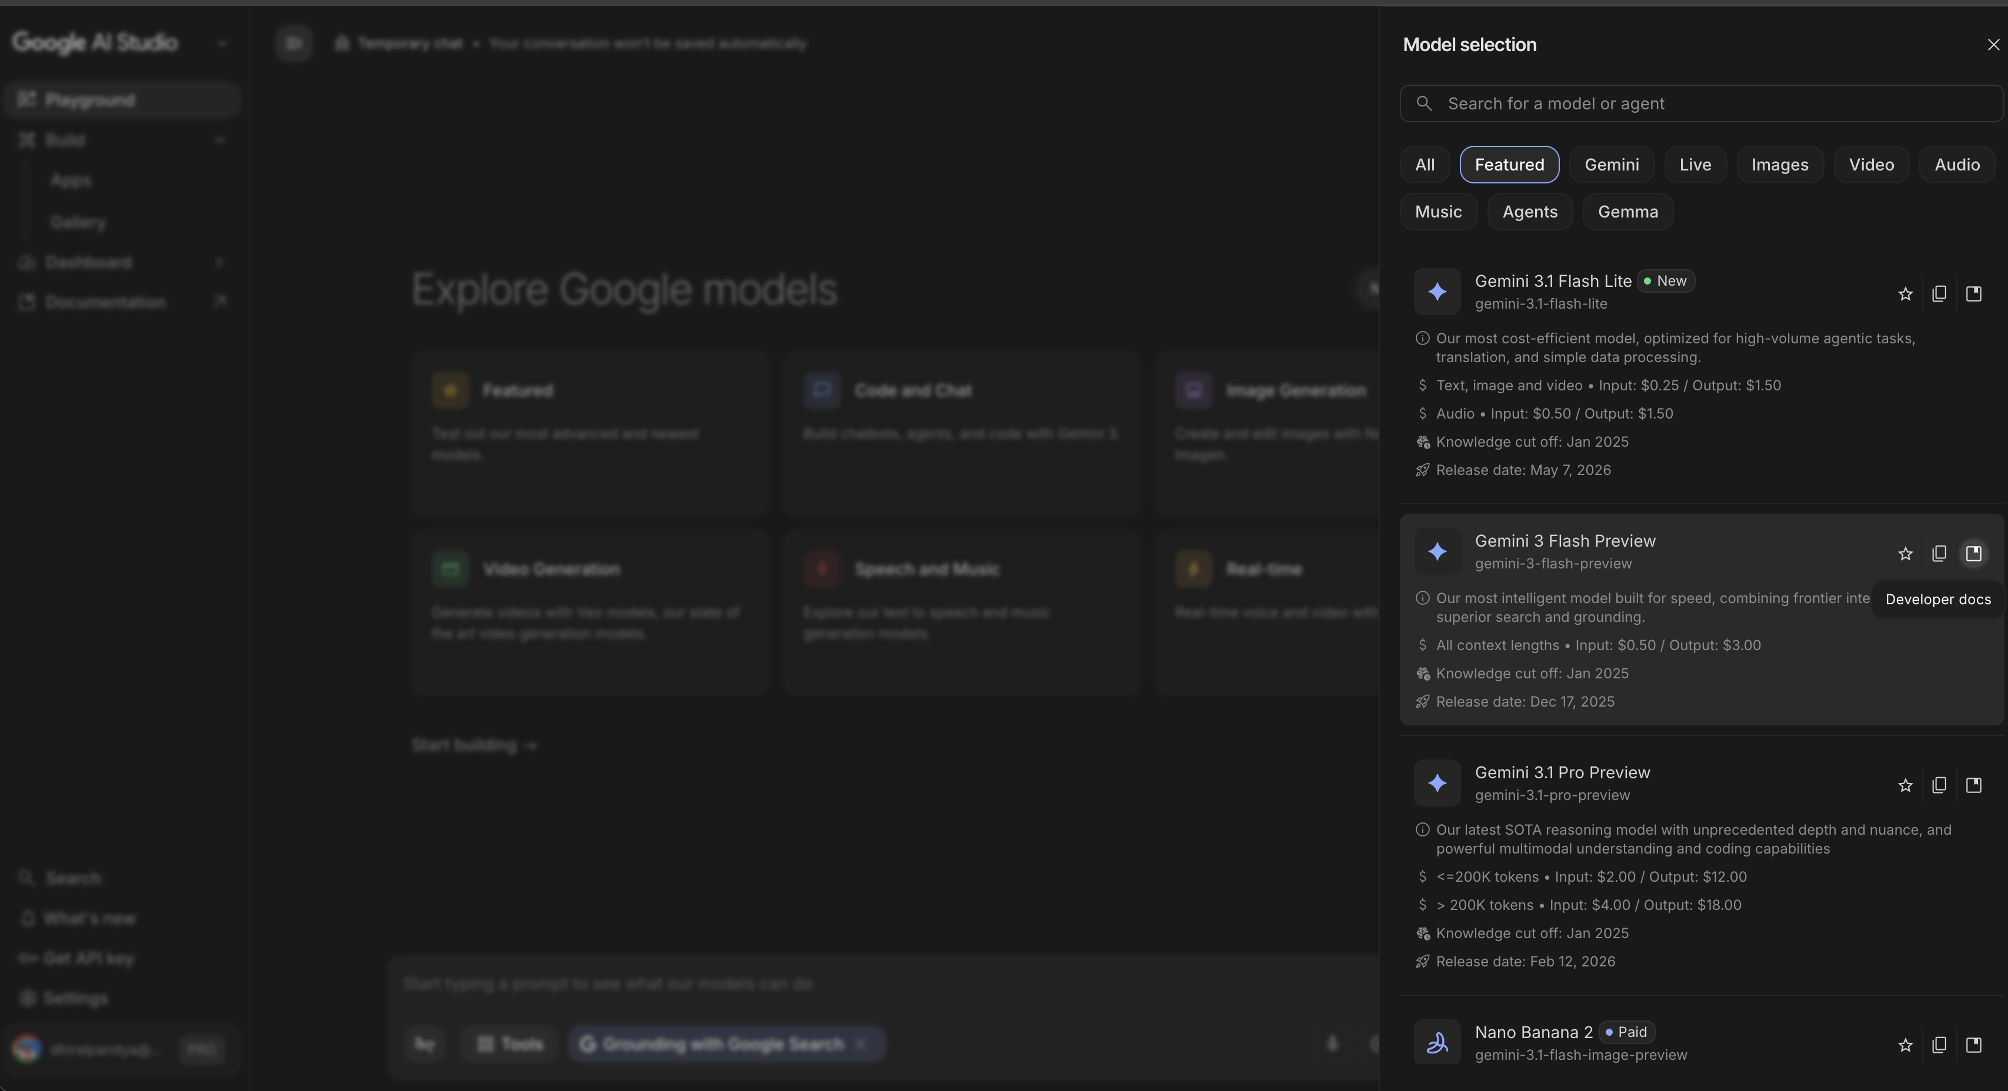Expand the Dashboard section chevron
The image size is (2008, 1091).
tap(220, 262)
